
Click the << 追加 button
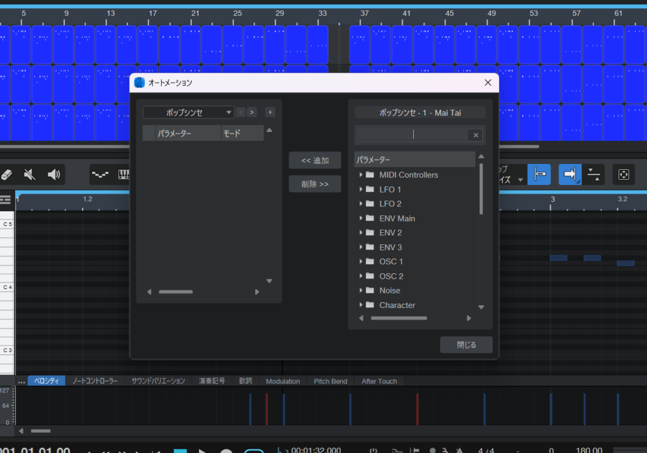click(x=315, y=160)
